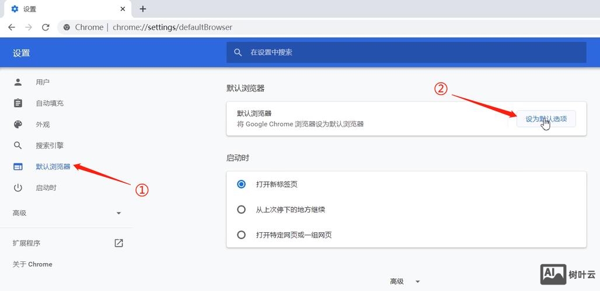This screenshot has height=291, width=600.
Task: Click the external link icon beside 扩展程序
Action: tap(118, 243)
